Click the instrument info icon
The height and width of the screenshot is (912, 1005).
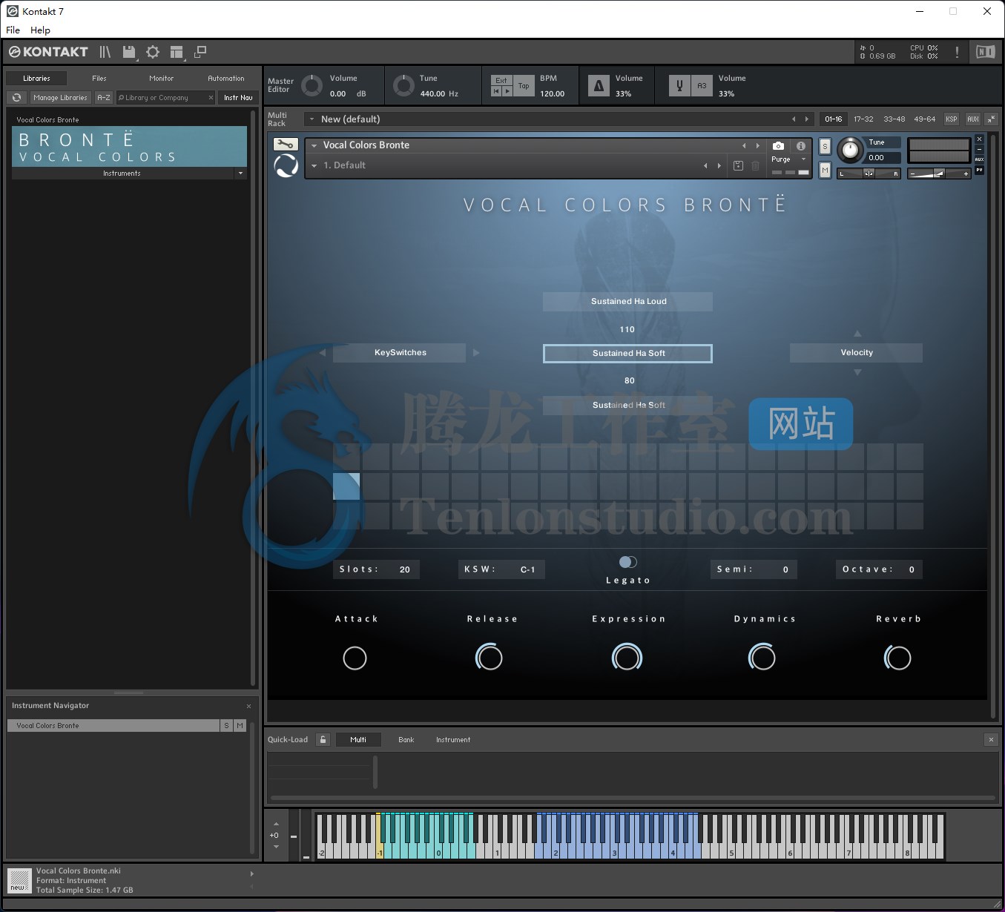pos(801,146)
